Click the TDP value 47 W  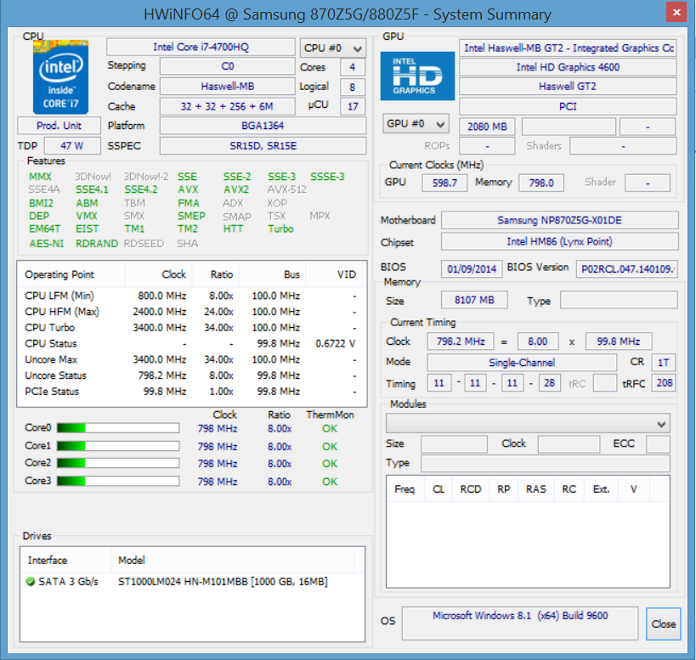pyautogui.click(x=72, y=146)
